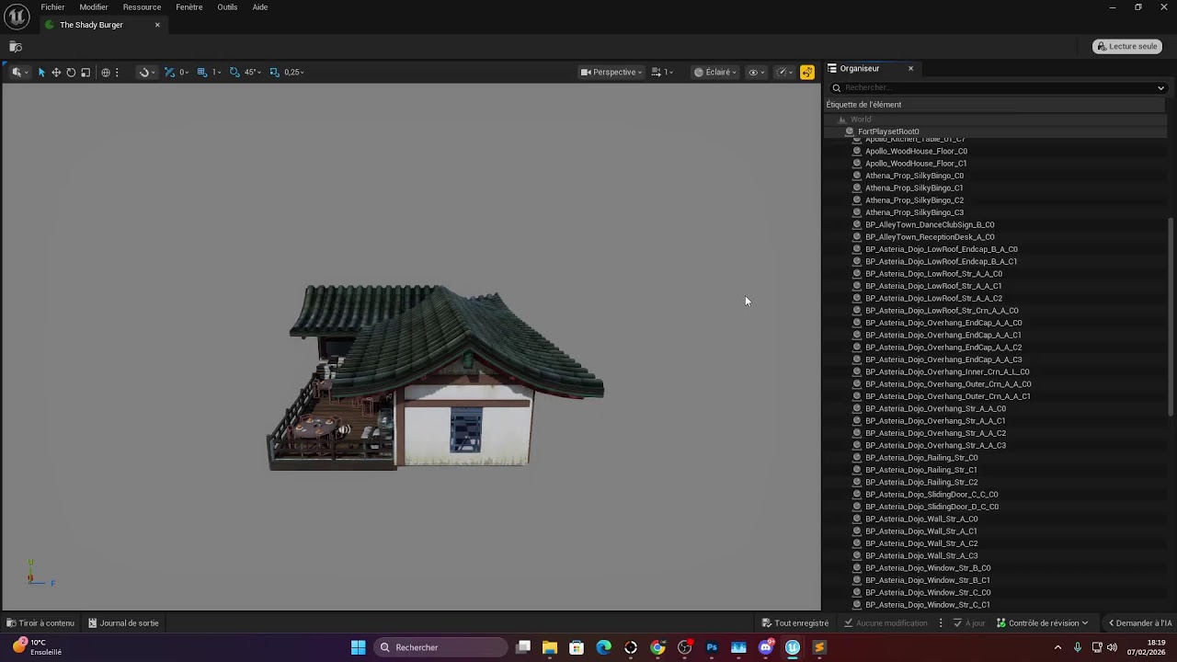Select the World tree item
Image resolution: width=1177 pixels, height=662 pixels.
[861, 120]
